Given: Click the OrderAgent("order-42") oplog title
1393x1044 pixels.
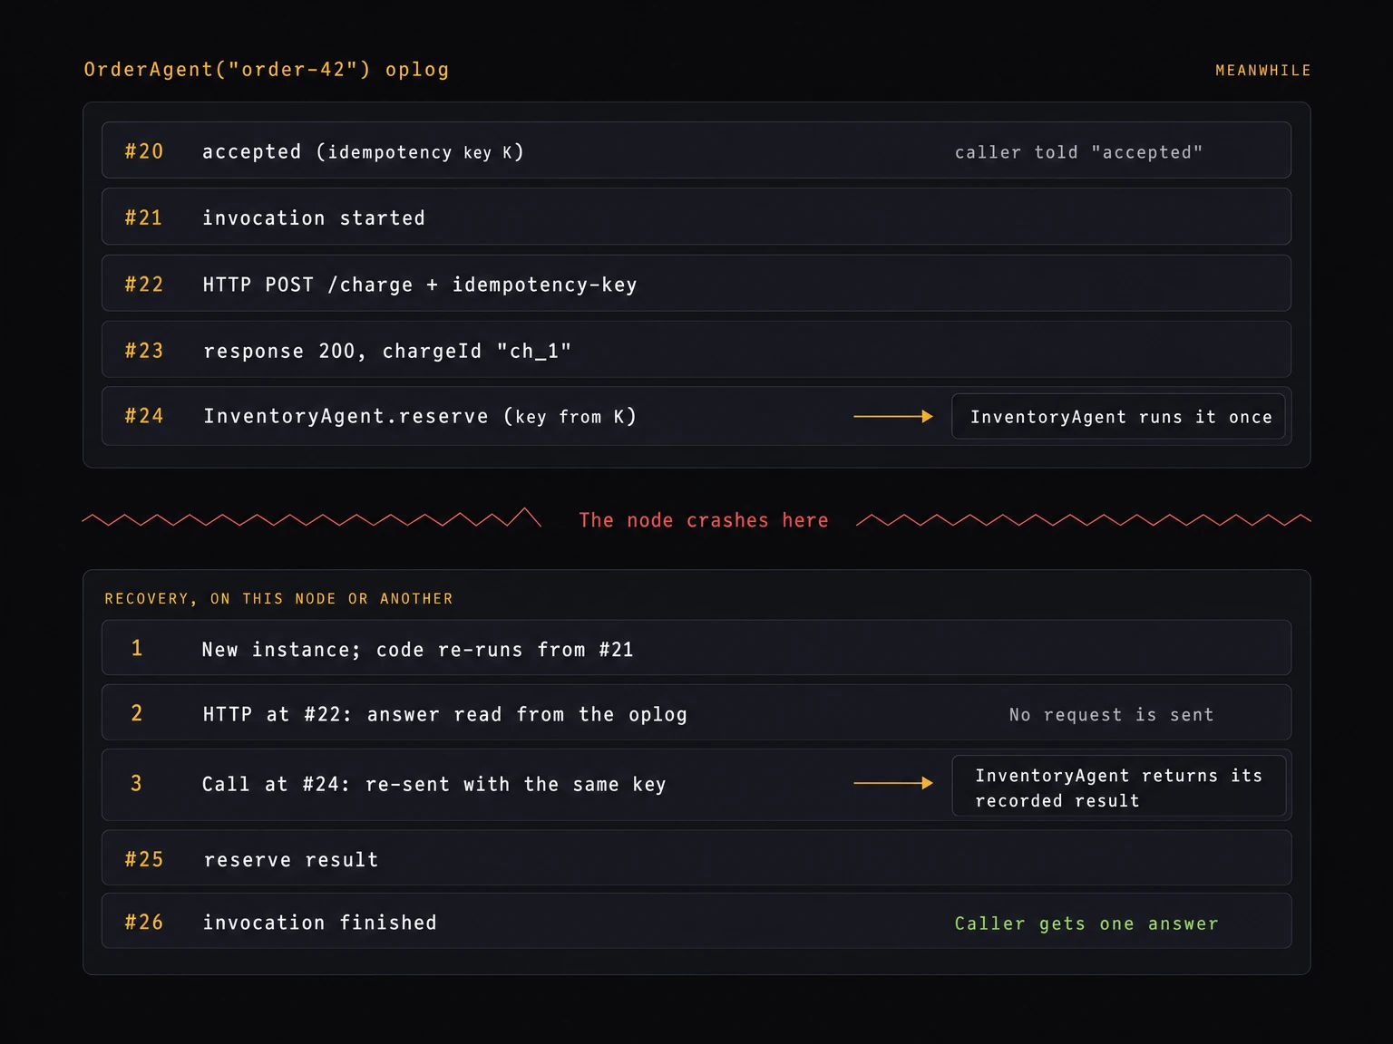Looking at the screenshot, I should click(267, 70).
